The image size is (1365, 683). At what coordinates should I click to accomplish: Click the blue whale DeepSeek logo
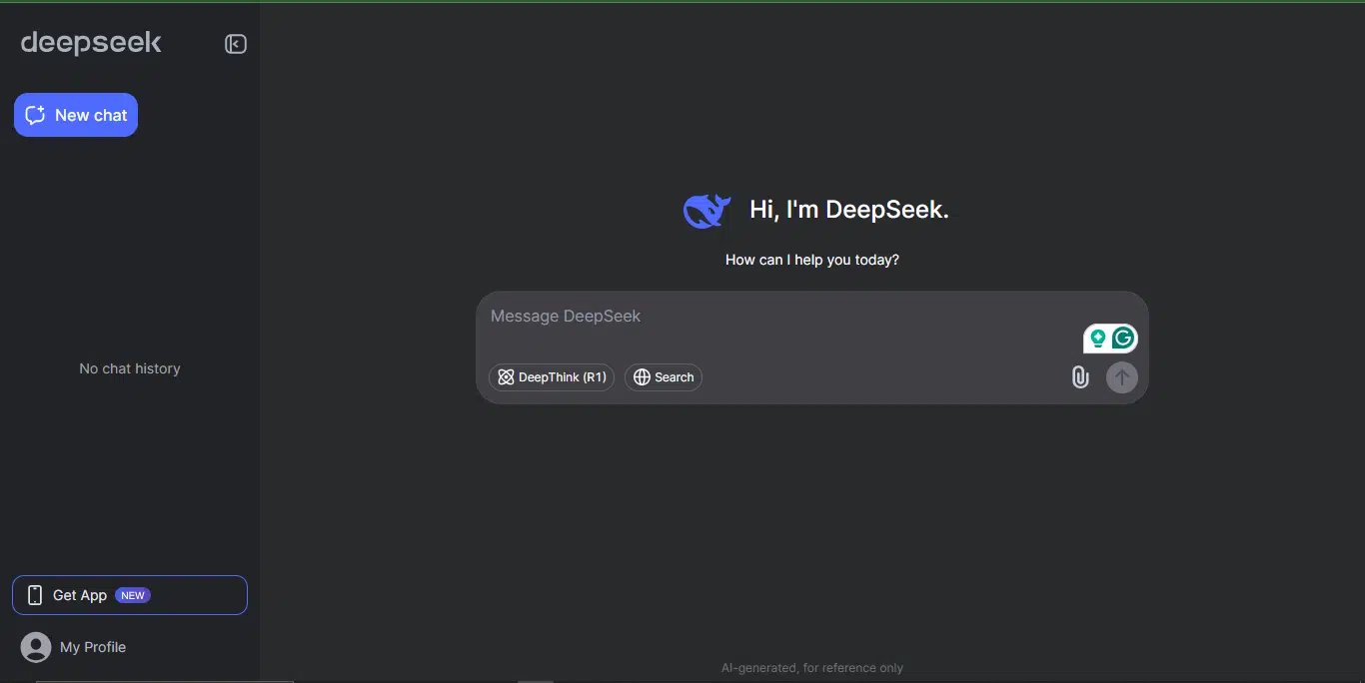[x=707, y=211]
